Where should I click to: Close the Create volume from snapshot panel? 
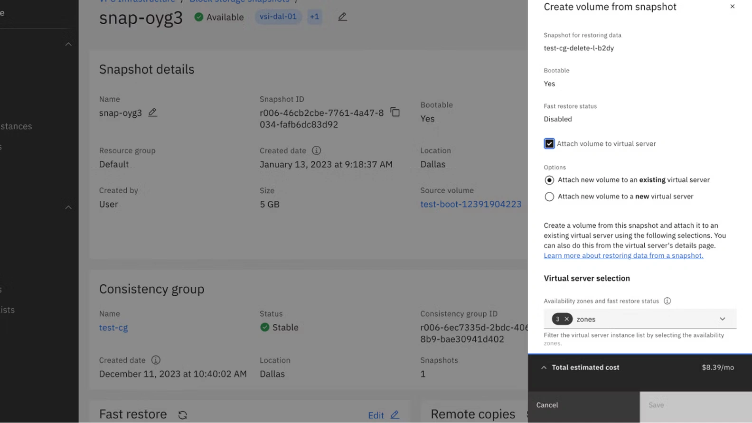pos(732,7)
